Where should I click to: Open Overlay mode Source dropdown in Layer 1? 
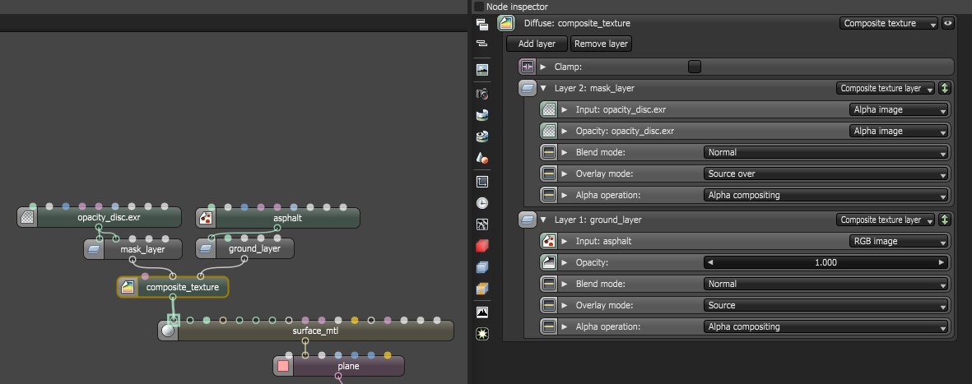tap(826, 305)
